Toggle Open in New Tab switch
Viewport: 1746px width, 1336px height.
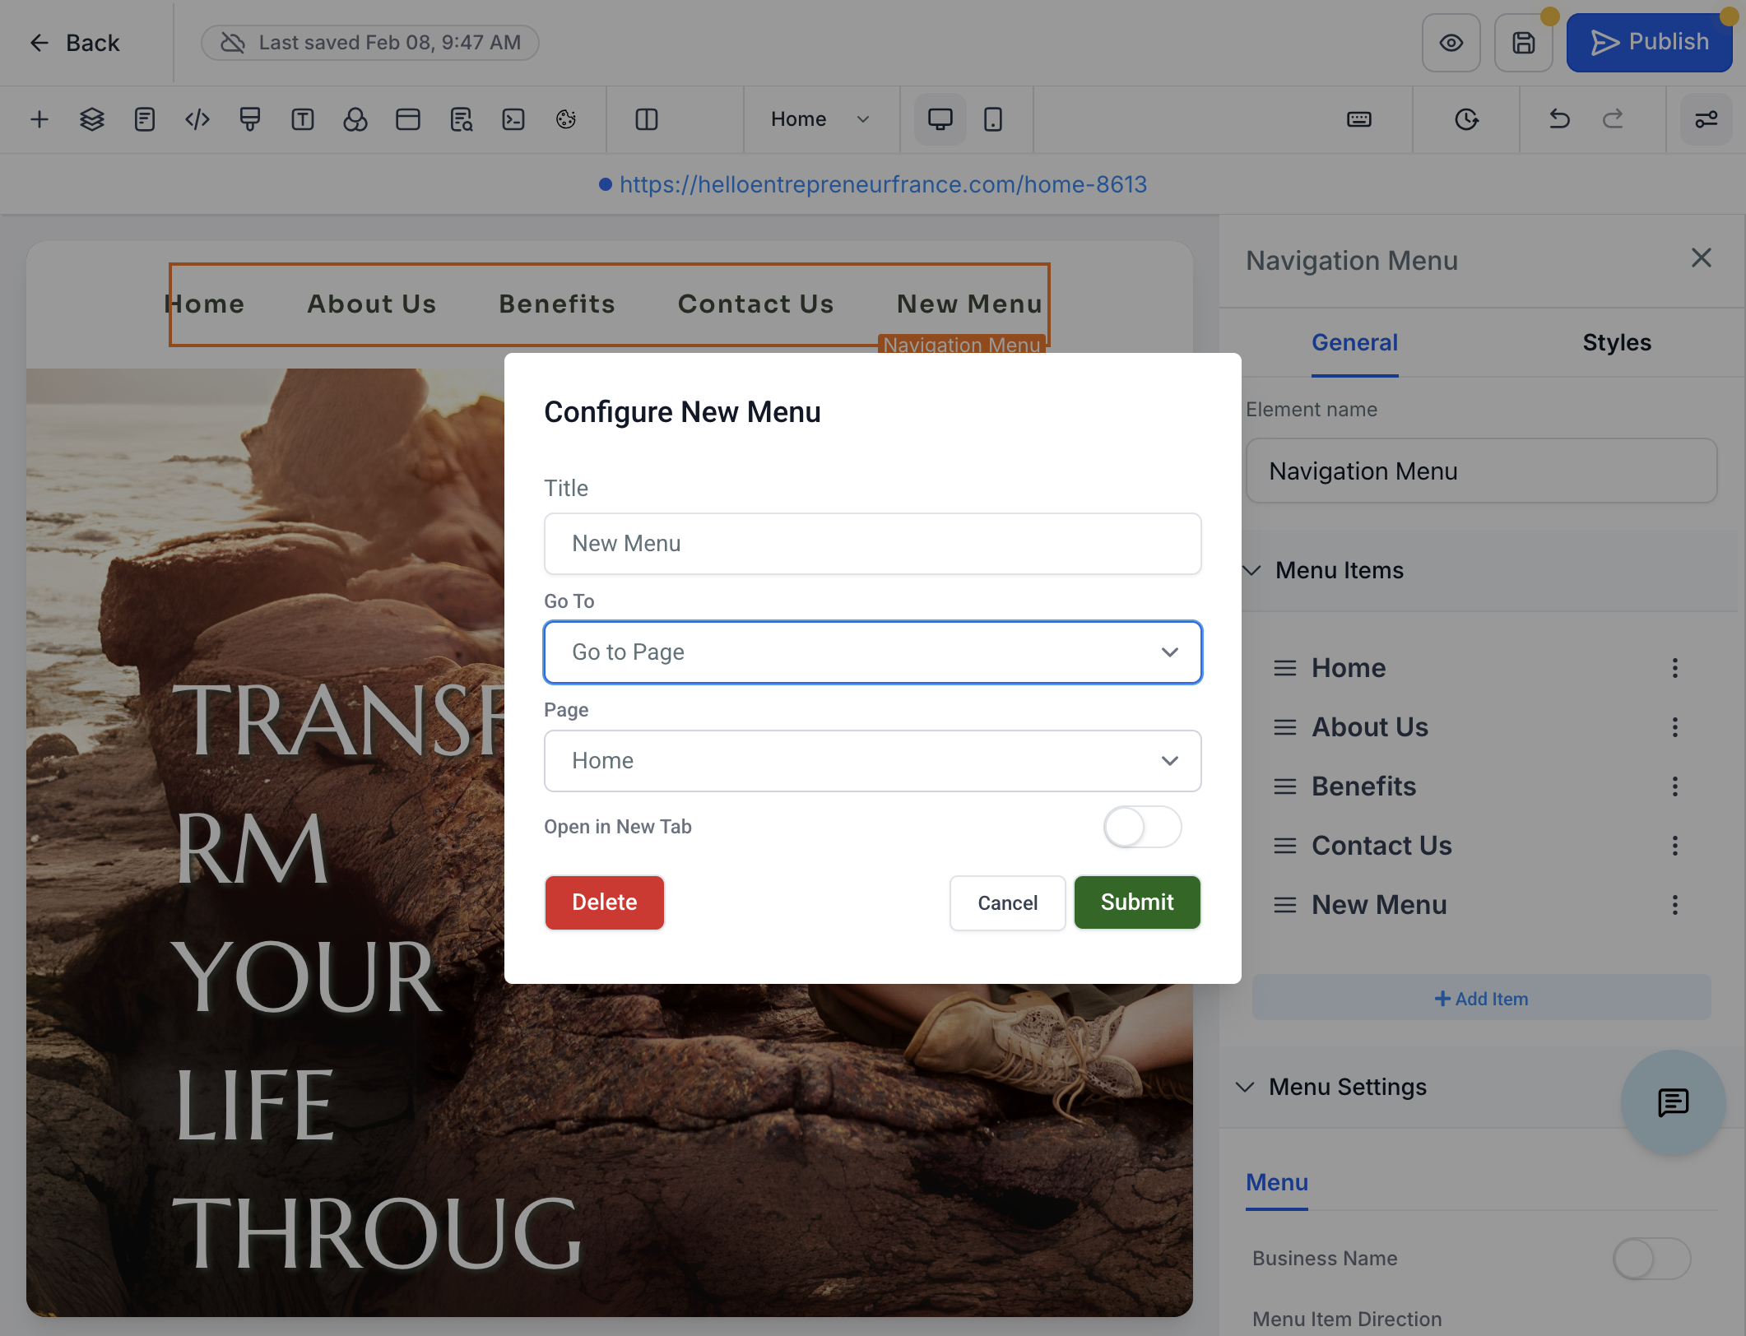pos(1142,827)
